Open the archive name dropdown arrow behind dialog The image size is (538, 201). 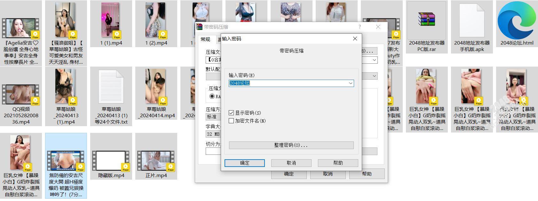click(x=374, y=60)
